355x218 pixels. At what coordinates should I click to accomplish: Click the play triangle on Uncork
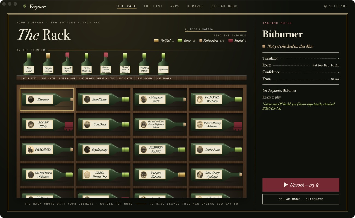(286, 185)
